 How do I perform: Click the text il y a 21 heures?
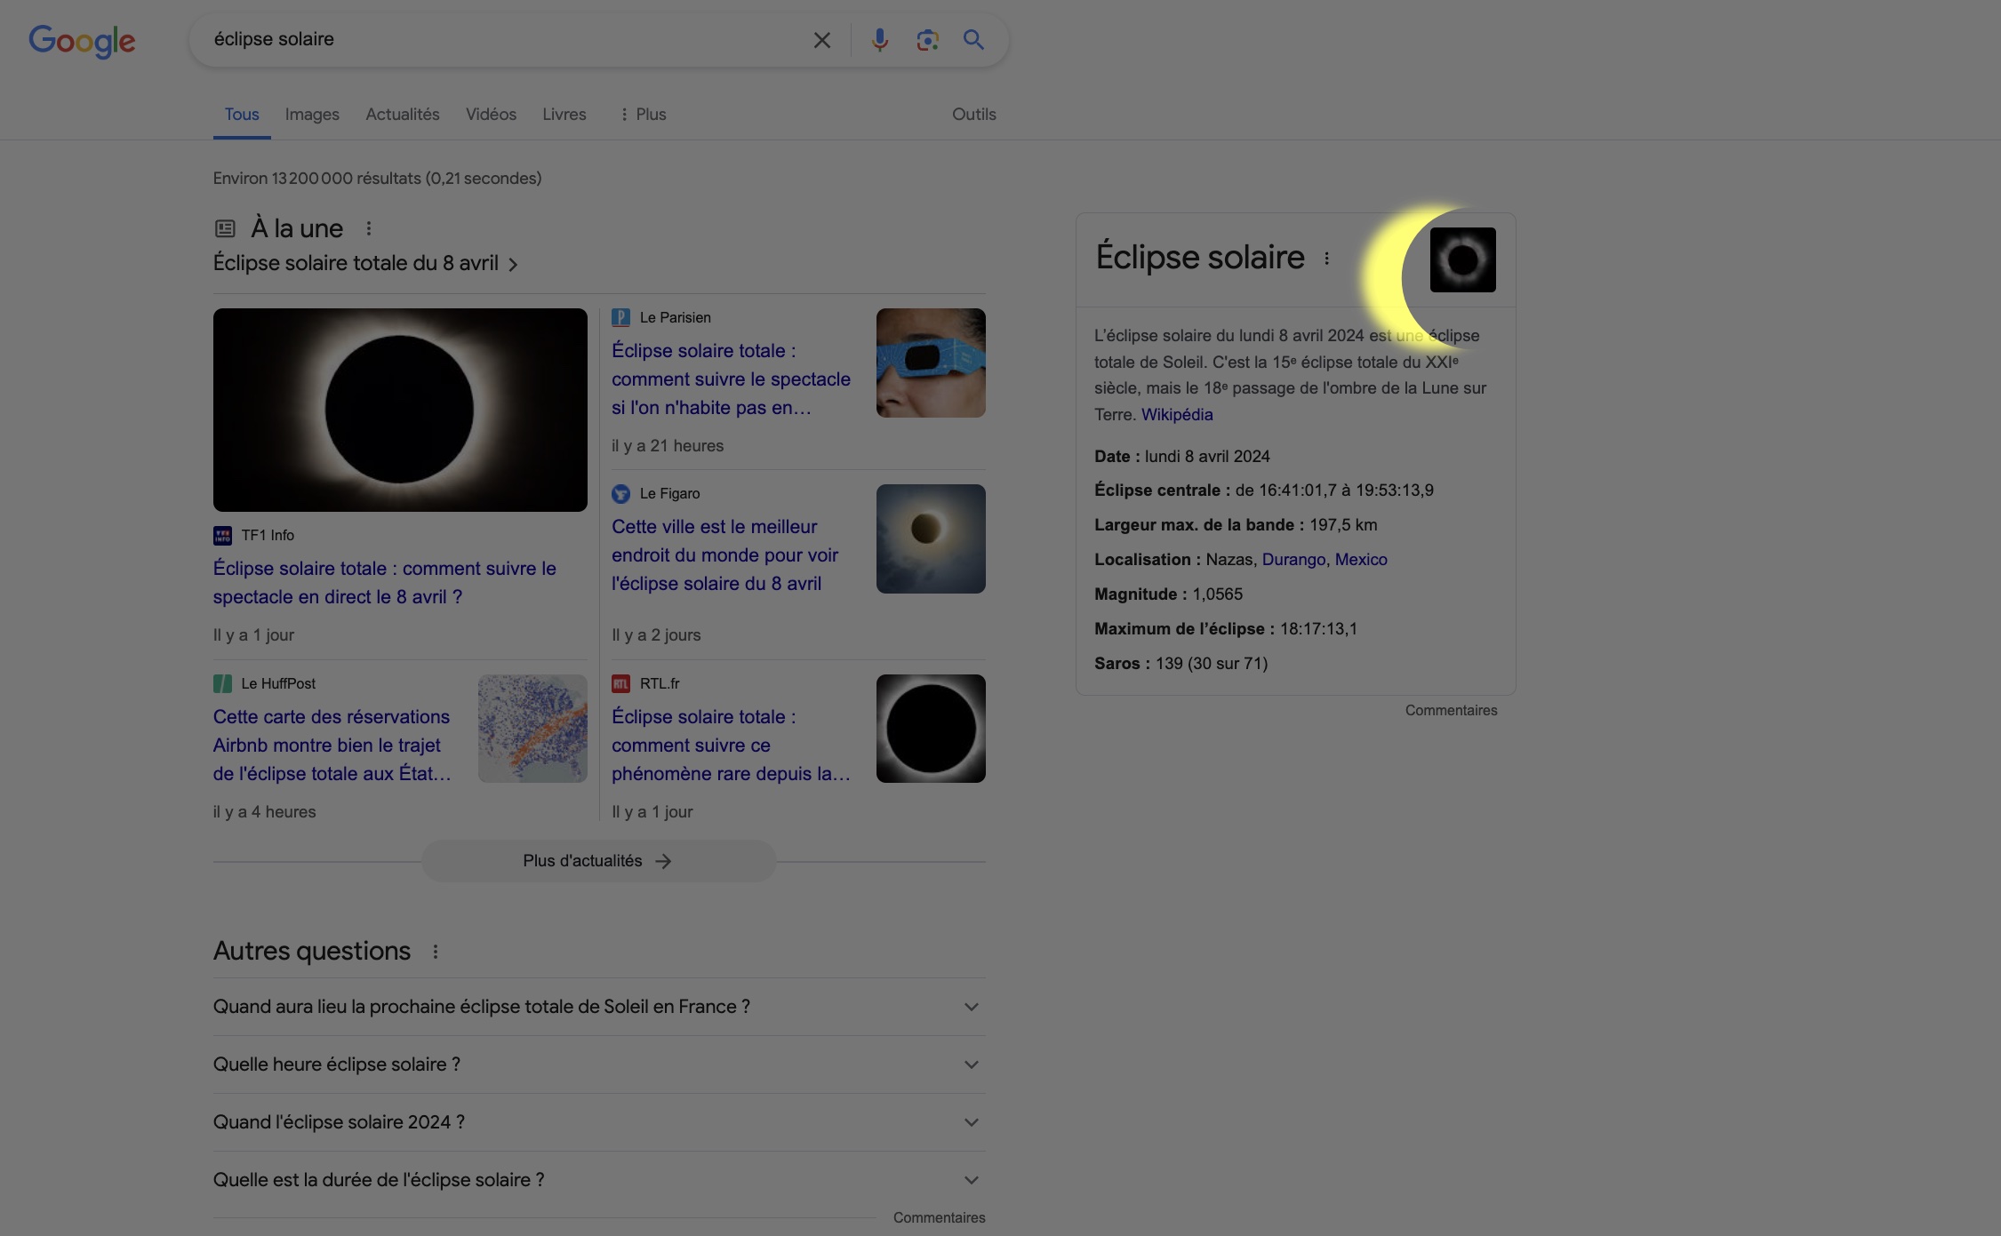coord(668,446)
